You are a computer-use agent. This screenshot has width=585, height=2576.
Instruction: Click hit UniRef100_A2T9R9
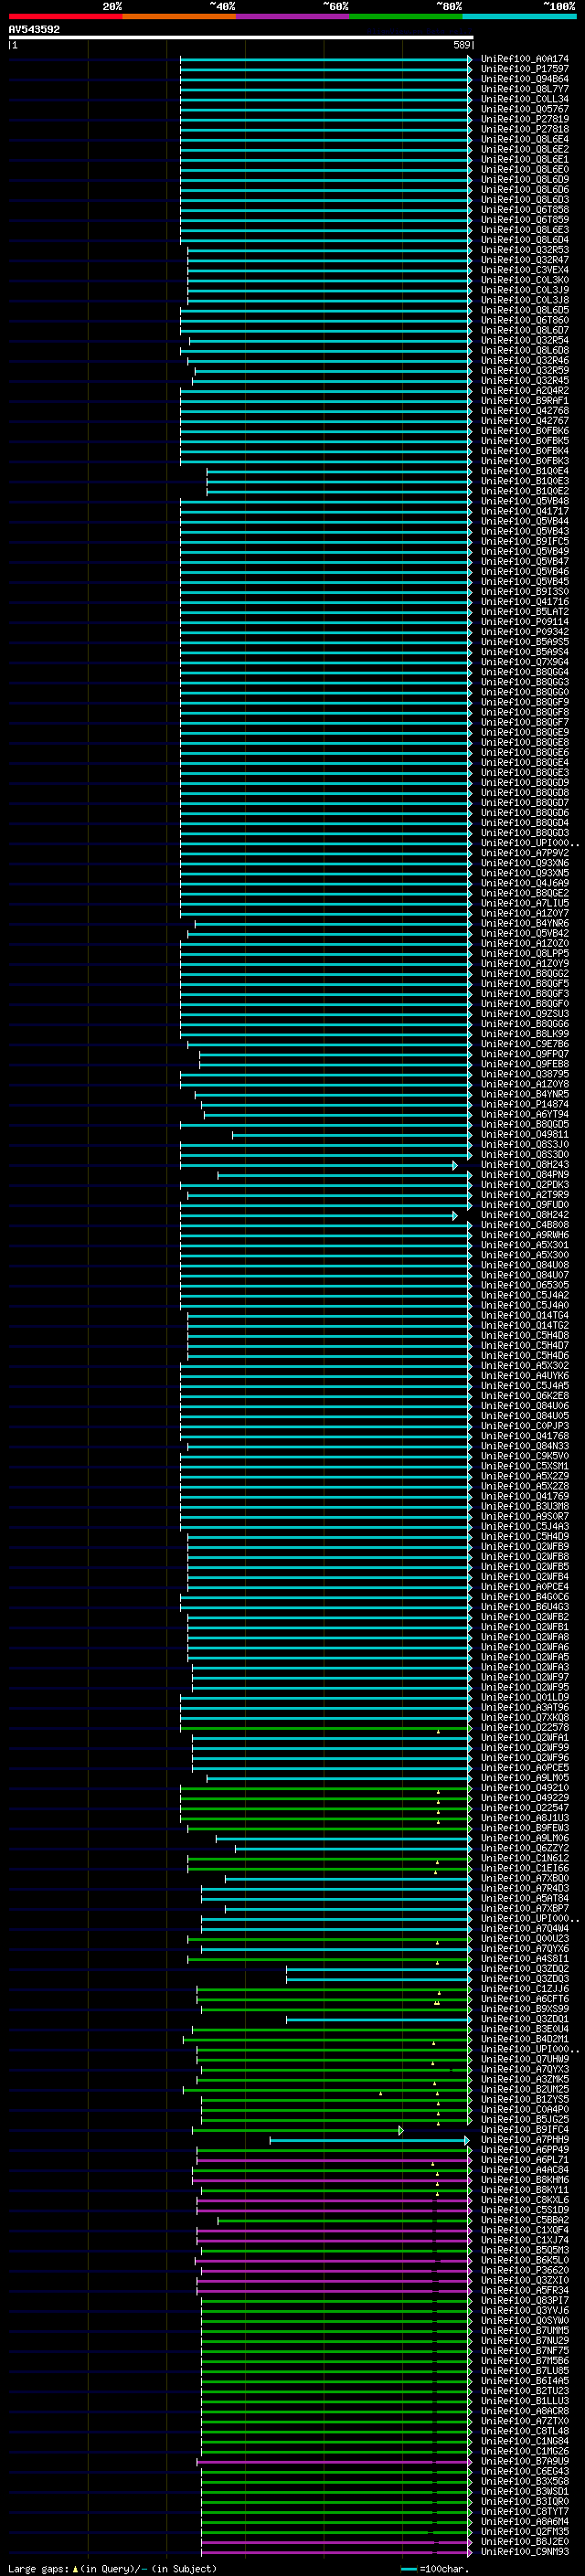524,1195
